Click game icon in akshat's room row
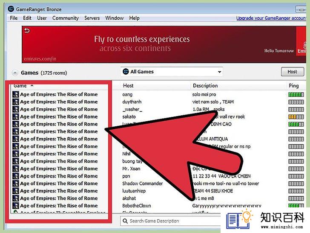This screenshot has width=310, height=233. click(16, 198)
